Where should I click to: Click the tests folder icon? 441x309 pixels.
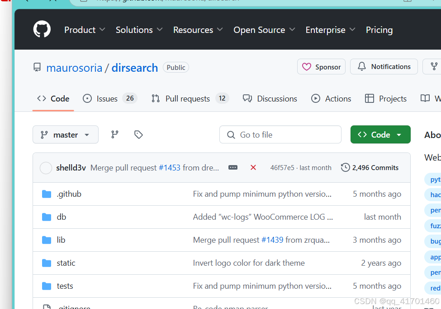click(47, 286)
